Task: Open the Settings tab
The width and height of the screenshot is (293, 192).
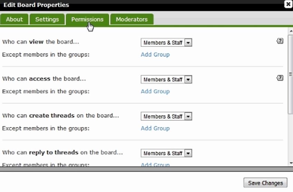Action: click(47, 19)
